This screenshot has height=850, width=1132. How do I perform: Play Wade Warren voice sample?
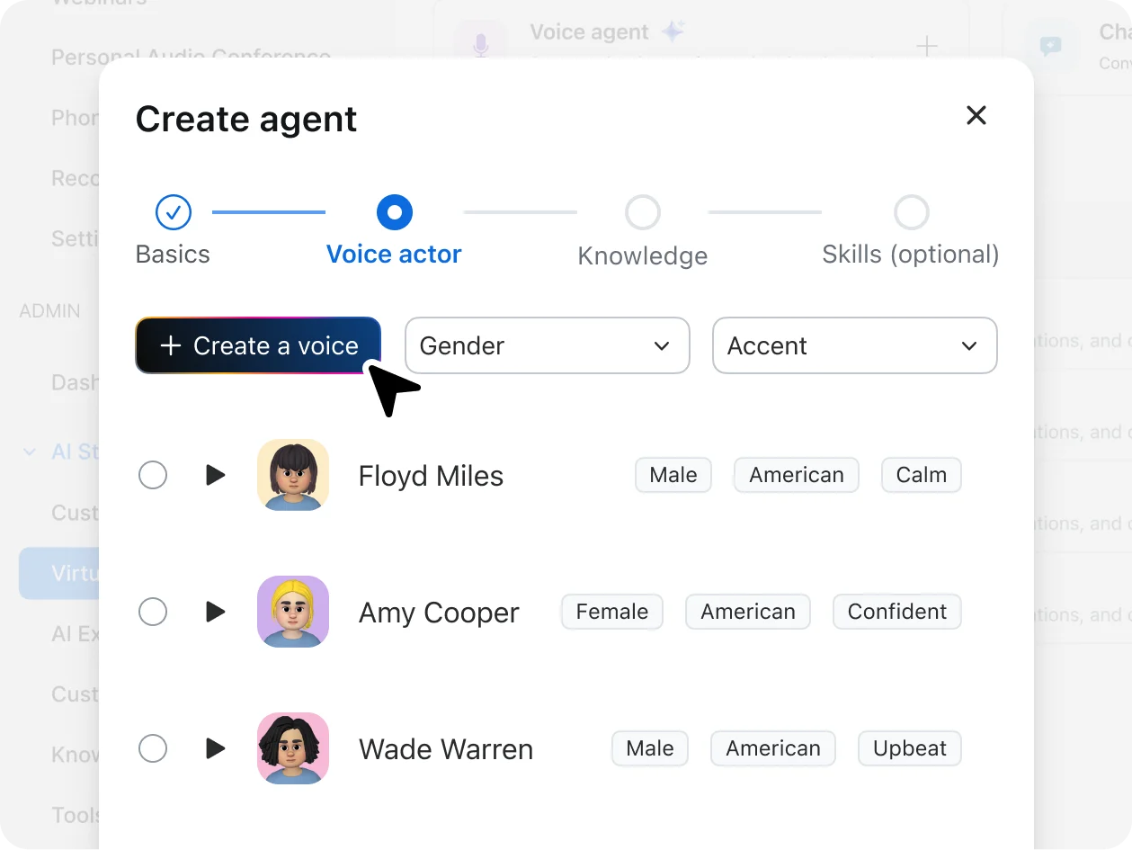215,748
